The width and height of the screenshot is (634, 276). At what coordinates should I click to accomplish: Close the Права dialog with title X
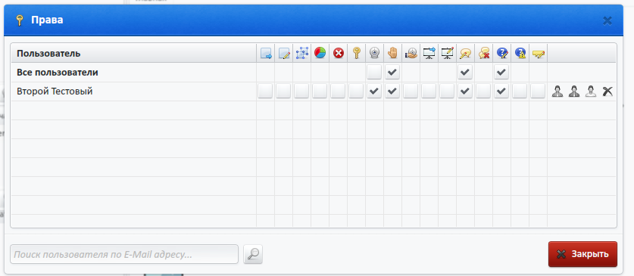[607, 20]
